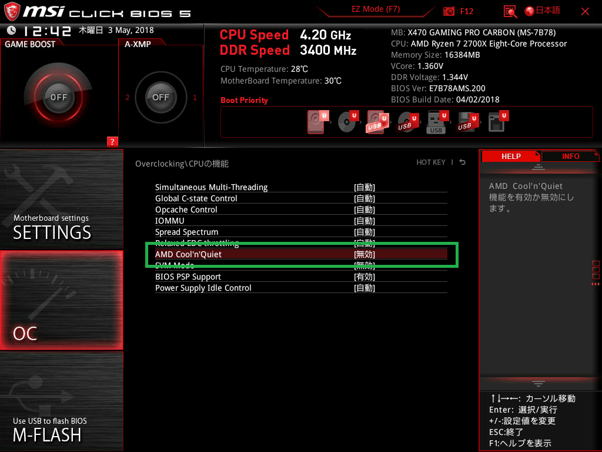The height and width of the screenshot is (452, 602).
Task: Open AMD Cool'n'Quiet value dropdown
Action: click(x=364, y=254)
